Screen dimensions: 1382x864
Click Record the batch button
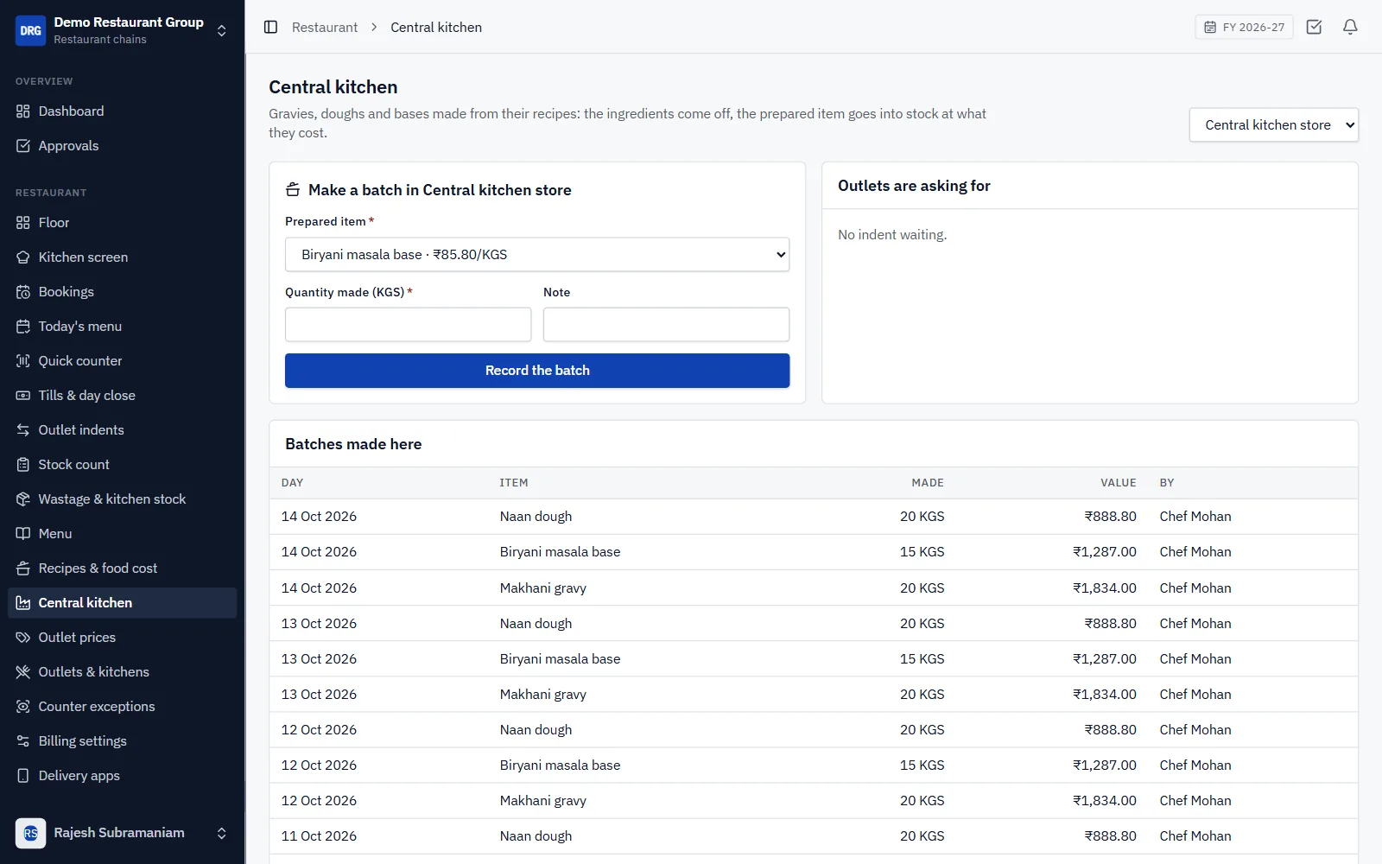point(537,371)
